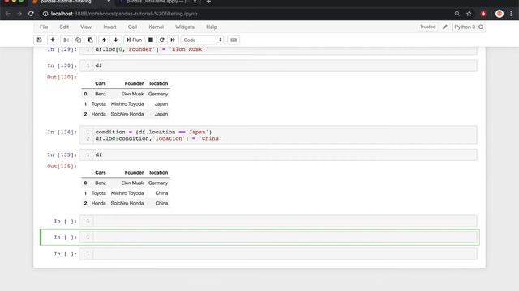This screenshot has height=291, width=519.
Task: Click 'Founder' header in Out[135] table
Action: pos(134,172)
